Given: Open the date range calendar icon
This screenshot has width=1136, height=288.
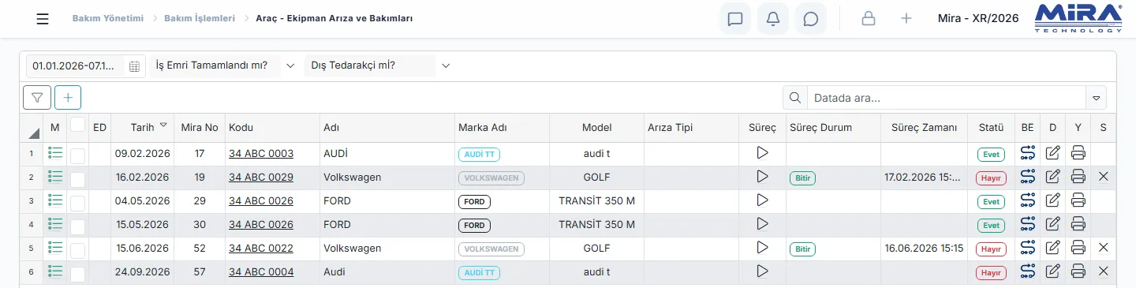Looking at the screenshot, I should pyautogui.click(x=135, y=66).
